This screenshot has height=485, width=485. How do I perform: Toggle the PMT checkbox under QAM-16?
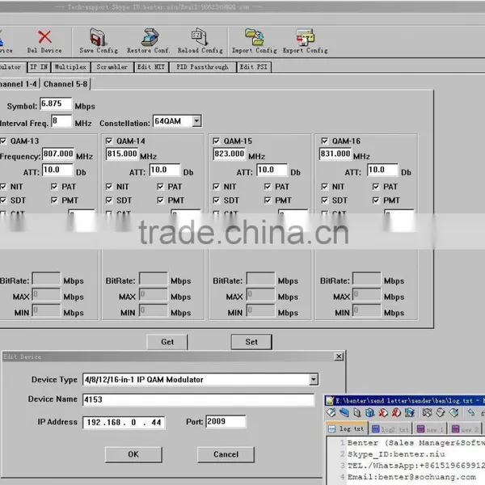376,200
